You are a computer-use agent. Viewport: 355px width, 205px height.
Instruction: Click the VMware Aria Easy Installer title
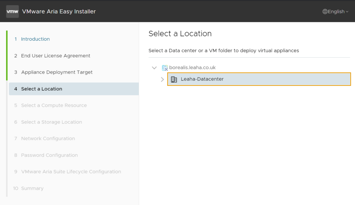59,11
